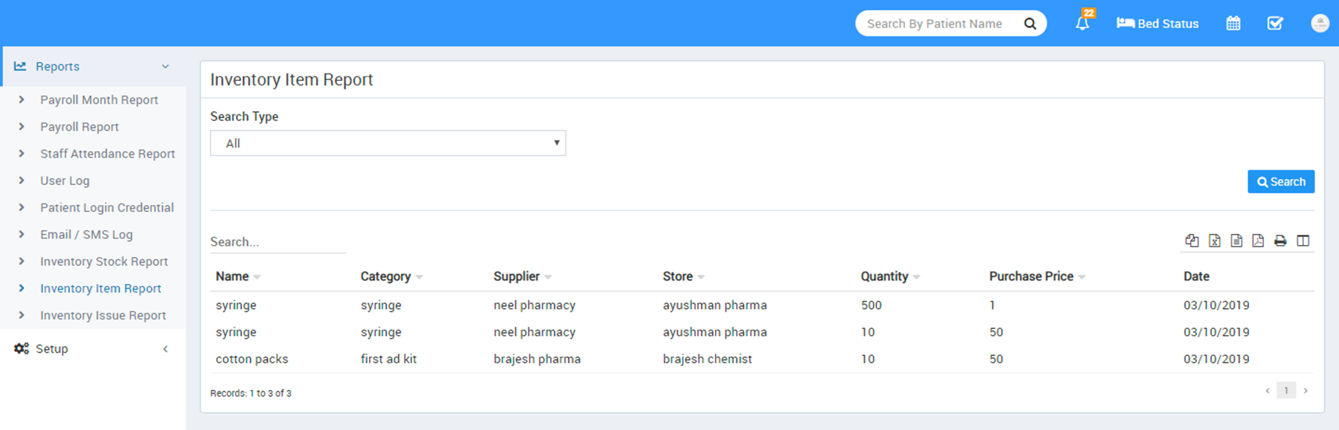Copy table data using copy icon
The height and width of the screenshot is (430, 1339).
[1192, 241]
